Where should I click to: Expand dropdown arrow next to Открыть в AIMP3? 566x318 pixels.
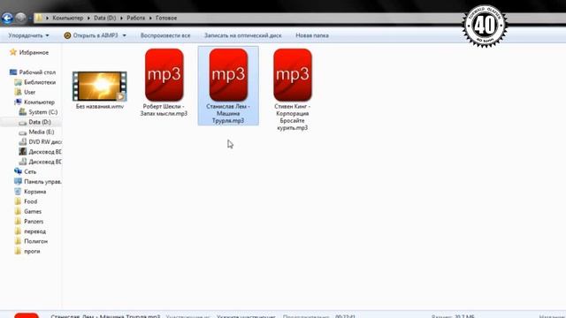(x=124, y=35)
